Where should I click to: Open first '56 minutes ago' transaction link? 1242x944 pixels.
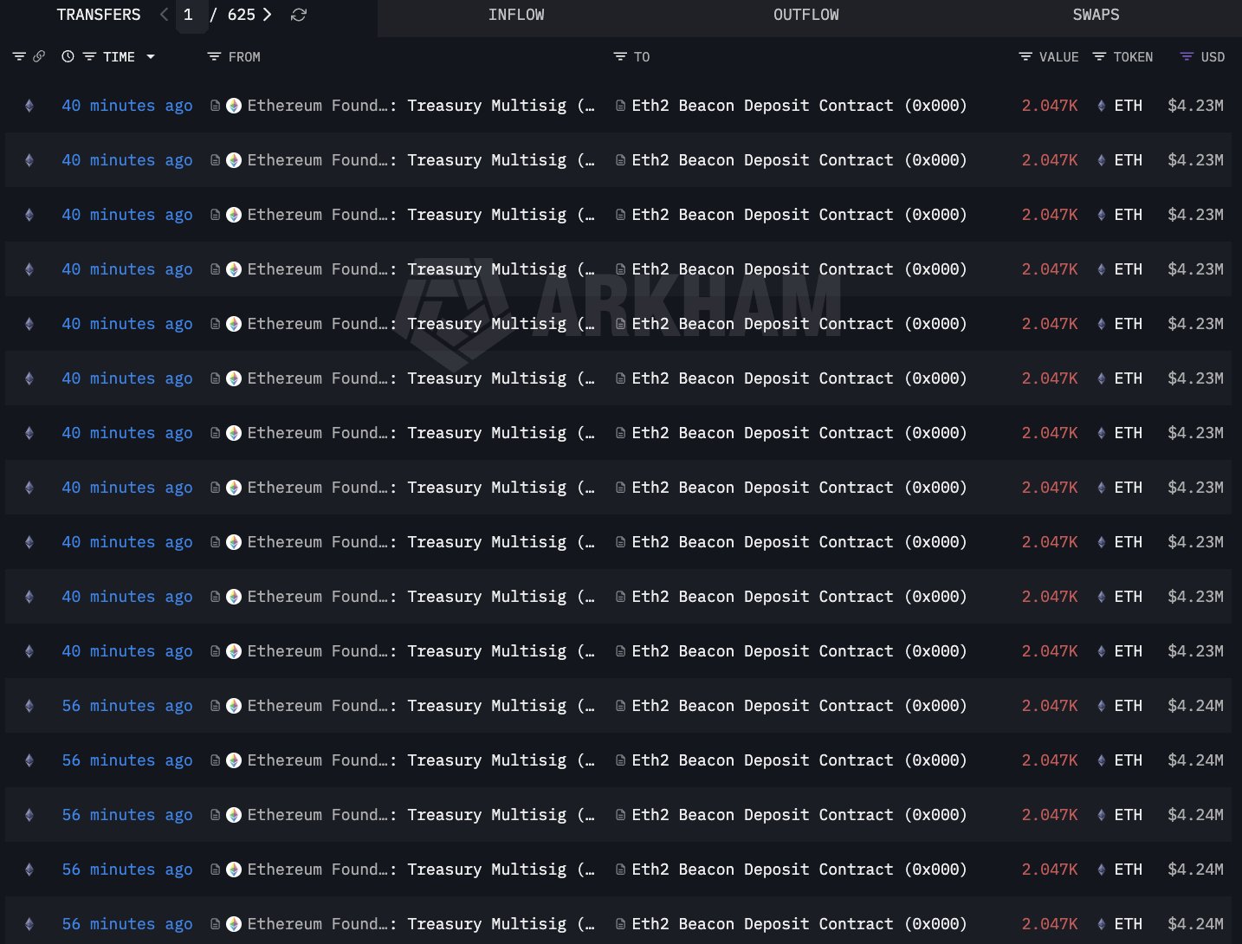tap(127, 706)
